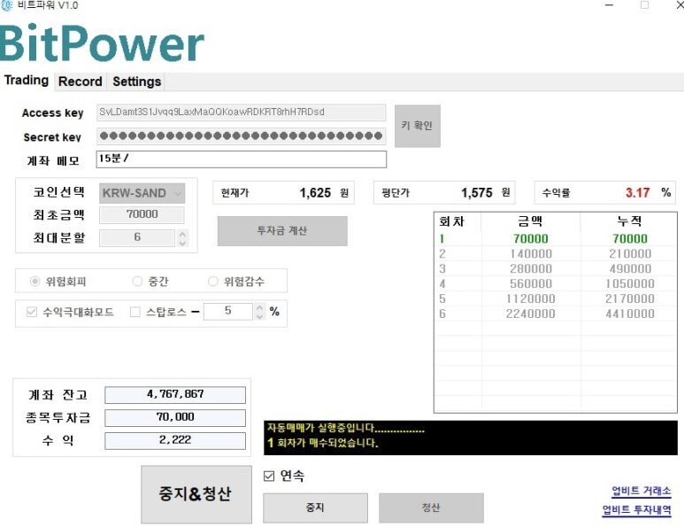Open the KRW-SAND coin dropdown
684x527 pixels.
142,193
